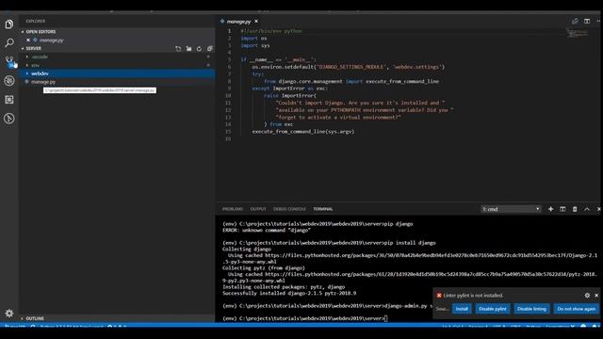Switch to the Output panel tab
This screenshot has width=603, height=339.
point(258,209)
